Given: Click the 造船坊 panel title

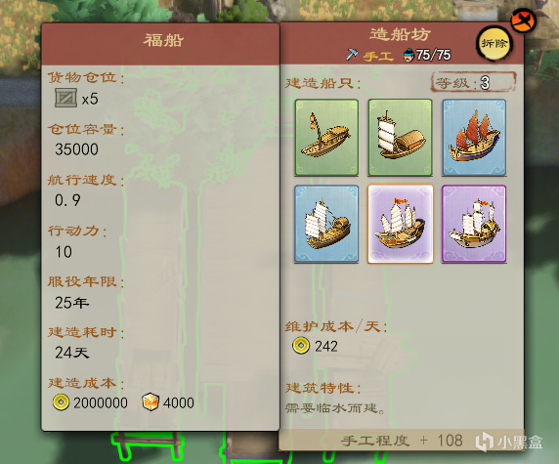Looking at the screenshot, I should pyautogui.click(x=400, y=35).
